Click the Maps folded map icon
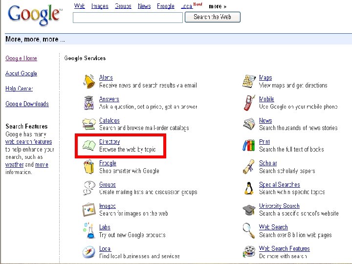The width and height of the screenshot is (352, 264). pyautogui.click(x=249, y=81)
